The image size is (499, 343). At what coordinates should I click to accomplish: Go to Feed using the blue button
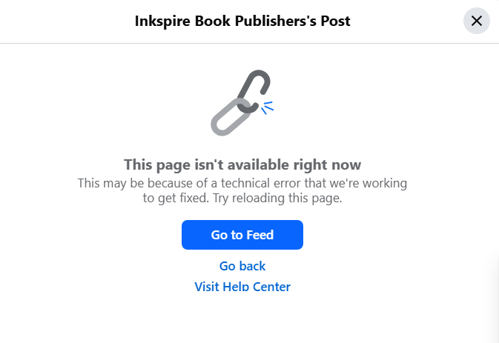click(242, 235)
